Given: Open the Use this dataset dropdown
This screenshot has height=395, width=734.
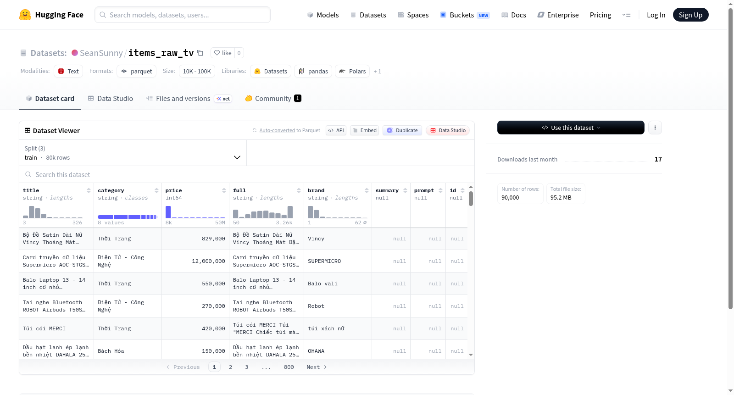Looking at the screenshot, I should (x=571, y=128).
